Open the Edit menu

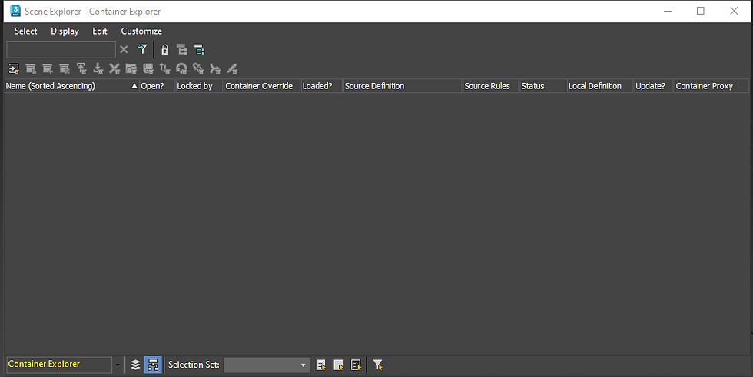[100, 31]
